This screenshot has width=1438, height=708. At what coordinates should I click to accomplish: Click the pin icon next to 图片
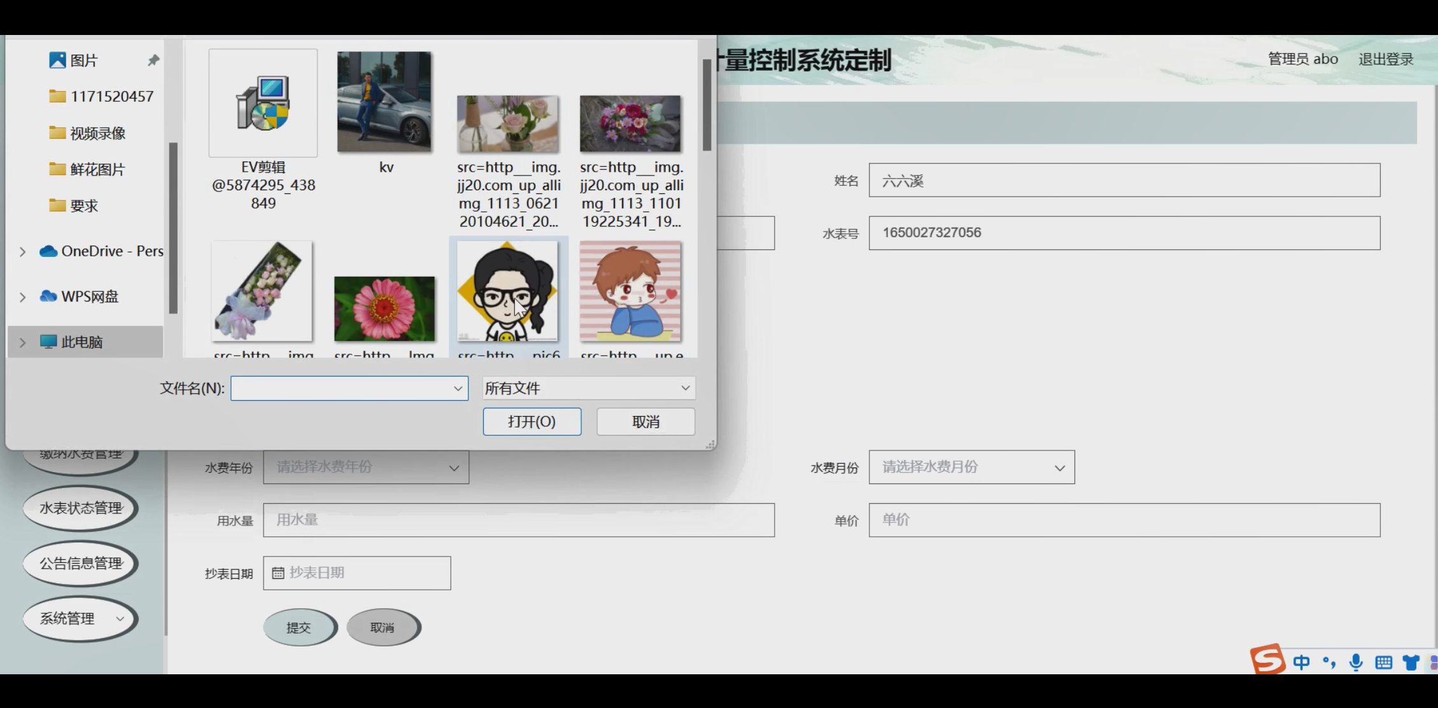pyautogui.click(x=153, y=60)
